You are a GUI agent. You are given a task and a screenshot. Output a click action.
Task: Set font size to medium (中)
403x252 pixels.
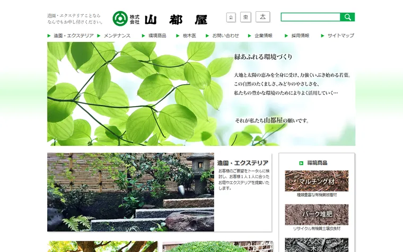click(246, 17)
